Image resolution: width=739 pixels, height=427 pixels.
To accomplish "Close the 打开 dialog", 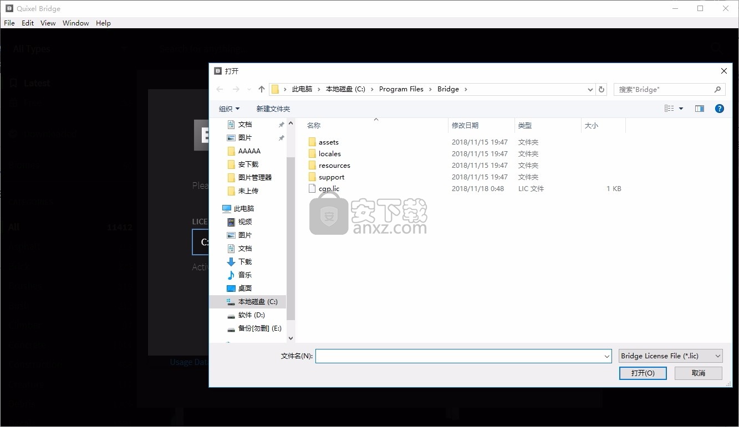I will tap(723, 71).
